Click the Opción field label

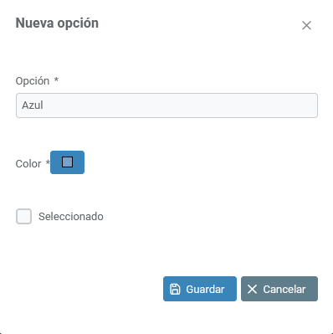[x=33, y=81]
